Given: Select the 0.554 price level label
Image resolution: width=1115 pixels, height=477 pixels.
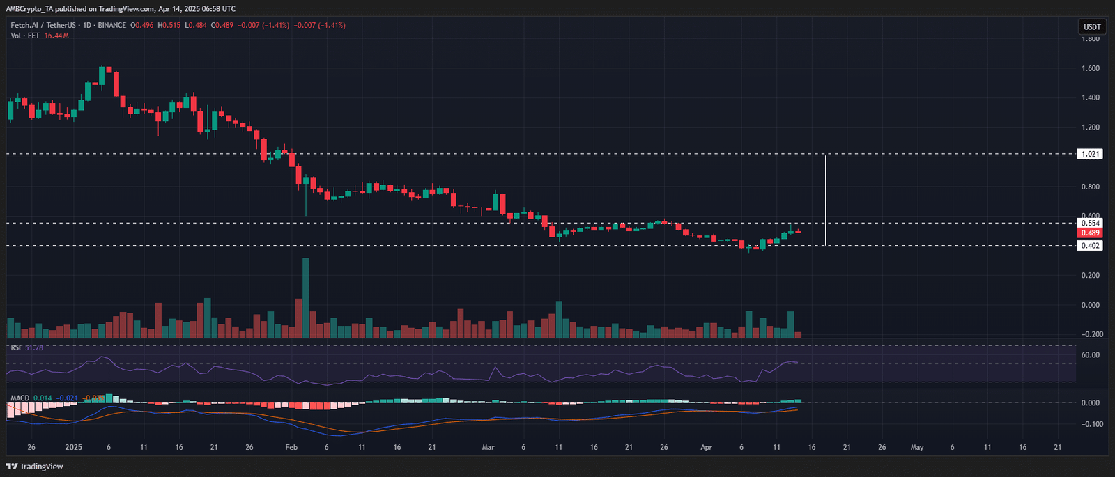Looking at the screenshot, I should pos(1090,224).
